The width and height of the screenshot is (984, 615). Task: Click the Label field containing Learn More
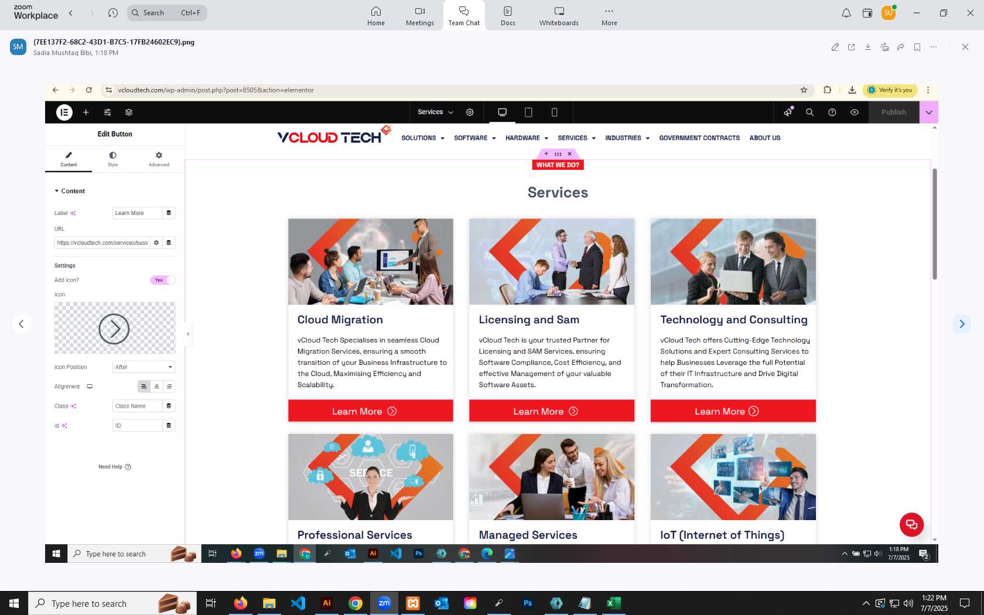[x=137, y=213]
